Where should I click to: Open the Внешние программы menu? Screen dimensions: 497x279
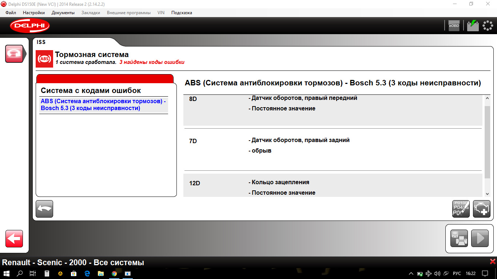pyautogui.click(x=129, y=13)
